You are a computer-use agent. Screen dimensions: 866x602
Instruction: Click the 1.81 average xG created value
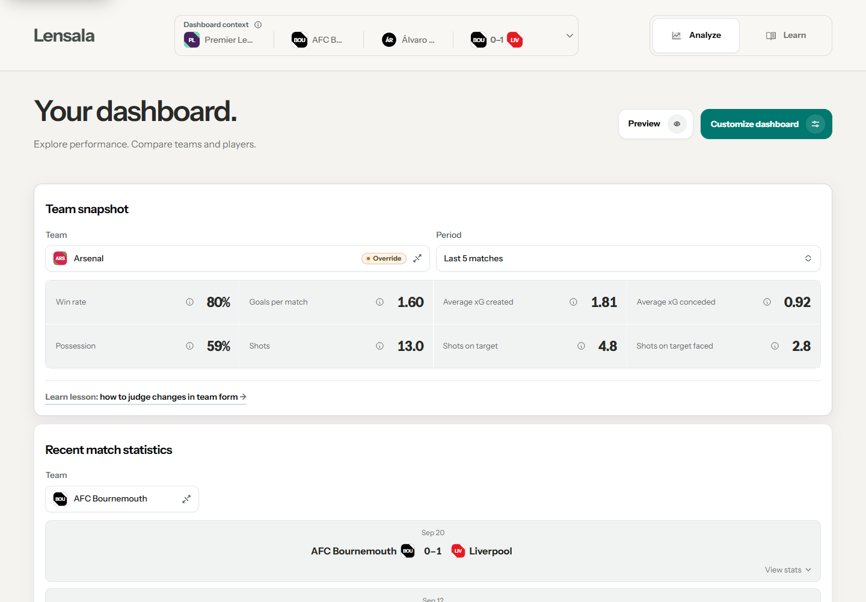click(604, 302)
